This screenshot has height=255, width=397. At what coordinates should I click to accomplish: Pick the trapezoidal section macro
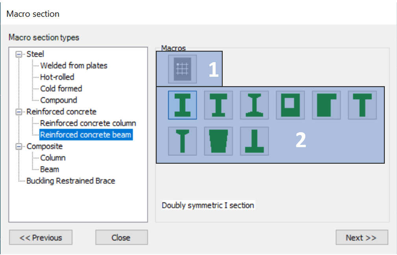218,141
